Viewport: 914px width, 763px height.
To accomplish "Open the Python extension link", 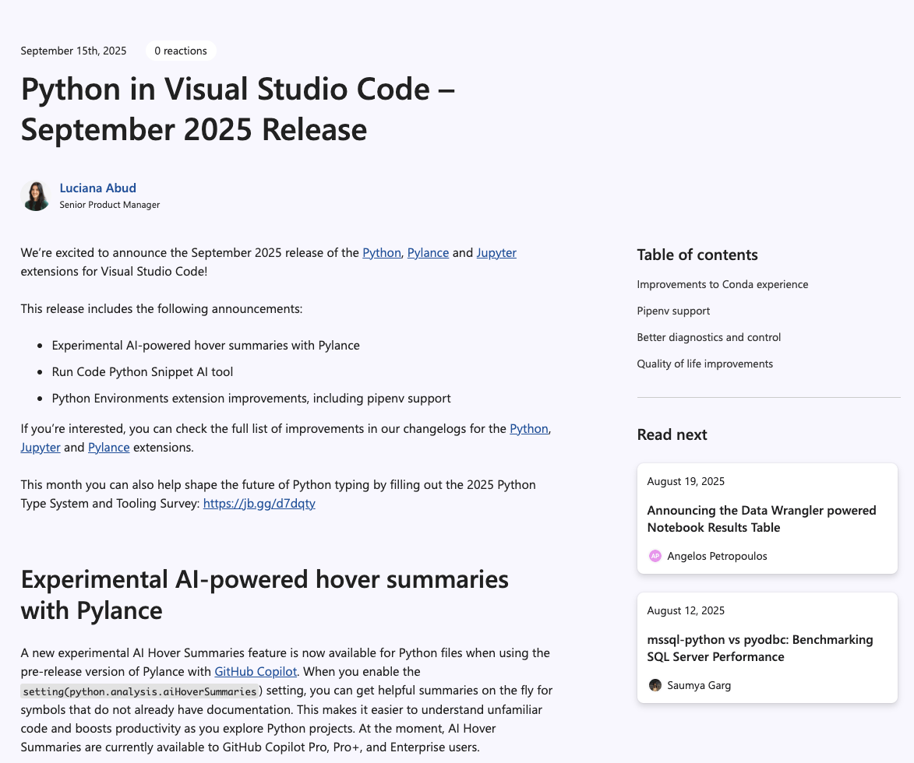I will pyautogui.click(x=381, y=252).
